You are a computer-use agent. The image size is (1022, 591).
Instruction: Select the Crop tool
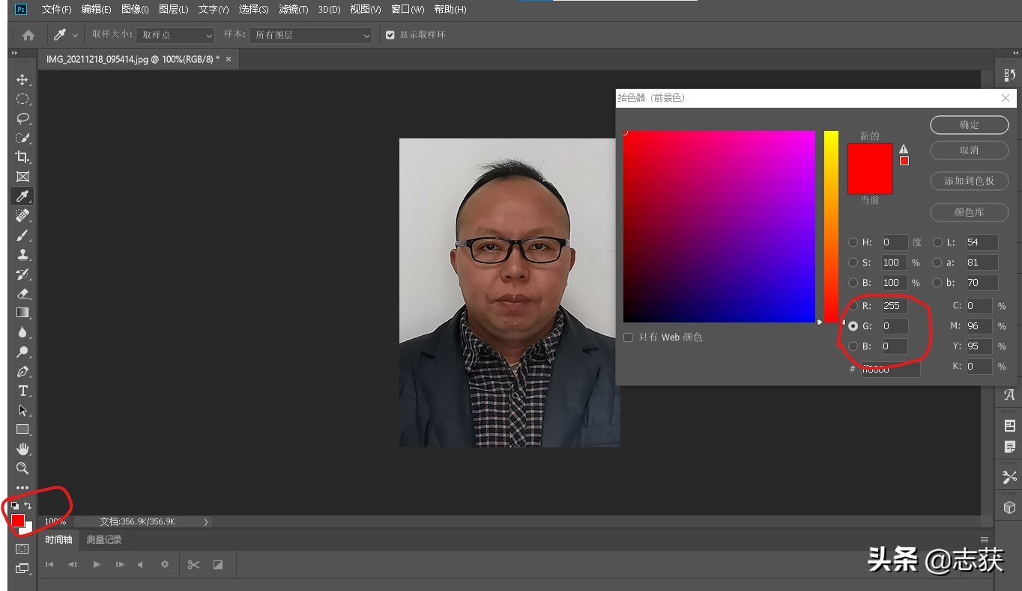(22, 157)
